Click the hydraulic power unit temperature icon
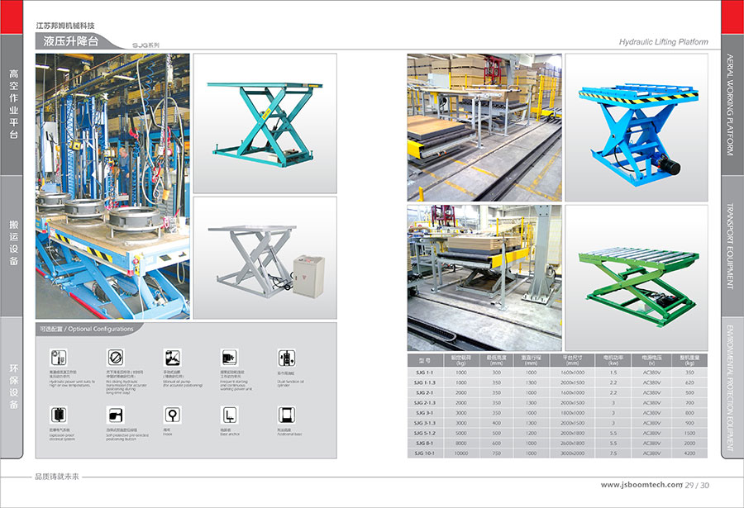 pos(58,357)
